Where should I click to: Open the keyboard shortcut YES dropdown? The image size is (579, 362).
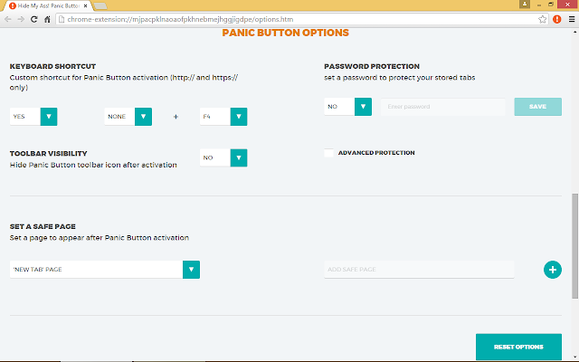[49, 117]
